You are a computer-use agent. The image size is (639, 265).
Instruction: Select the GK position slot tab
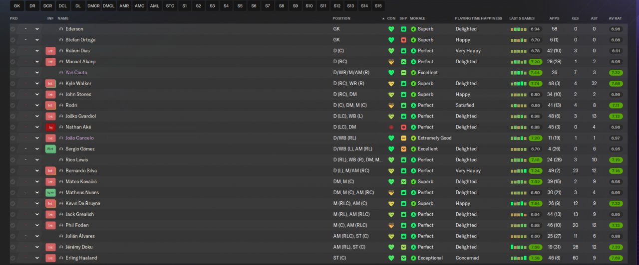coord(17,6)
